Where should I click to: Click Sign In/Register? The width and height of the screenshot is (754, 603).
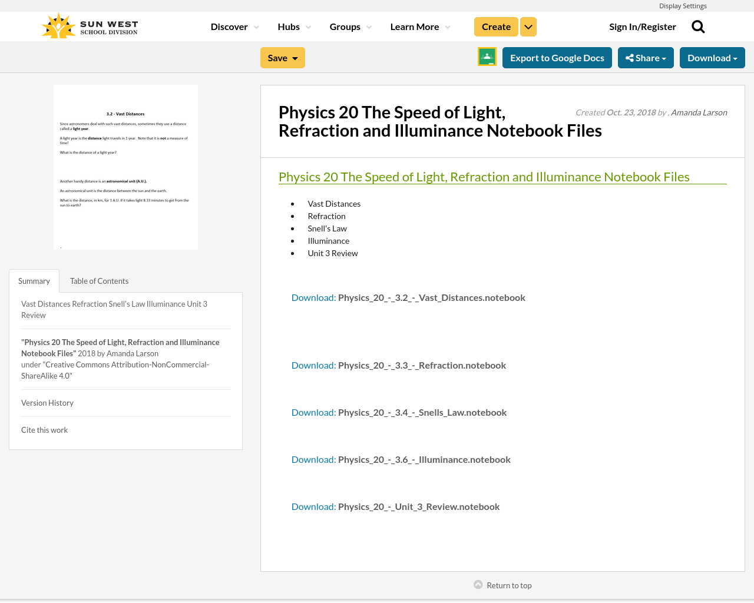(x=642, y=26)
